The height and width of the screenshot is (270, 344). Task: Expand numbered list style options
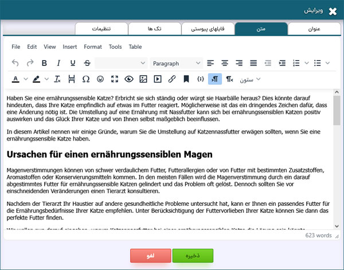click(307, 63)
